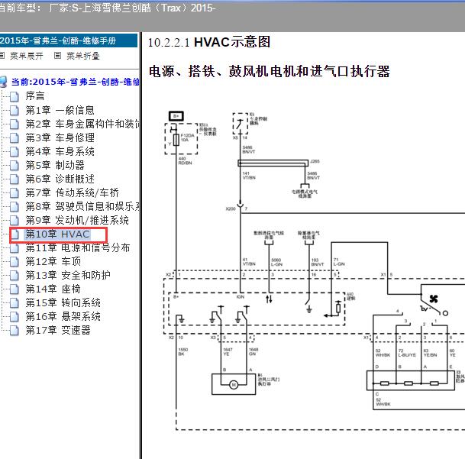Click the icon beside 菜单折叠
465x459 pixels.
(57, 56)
